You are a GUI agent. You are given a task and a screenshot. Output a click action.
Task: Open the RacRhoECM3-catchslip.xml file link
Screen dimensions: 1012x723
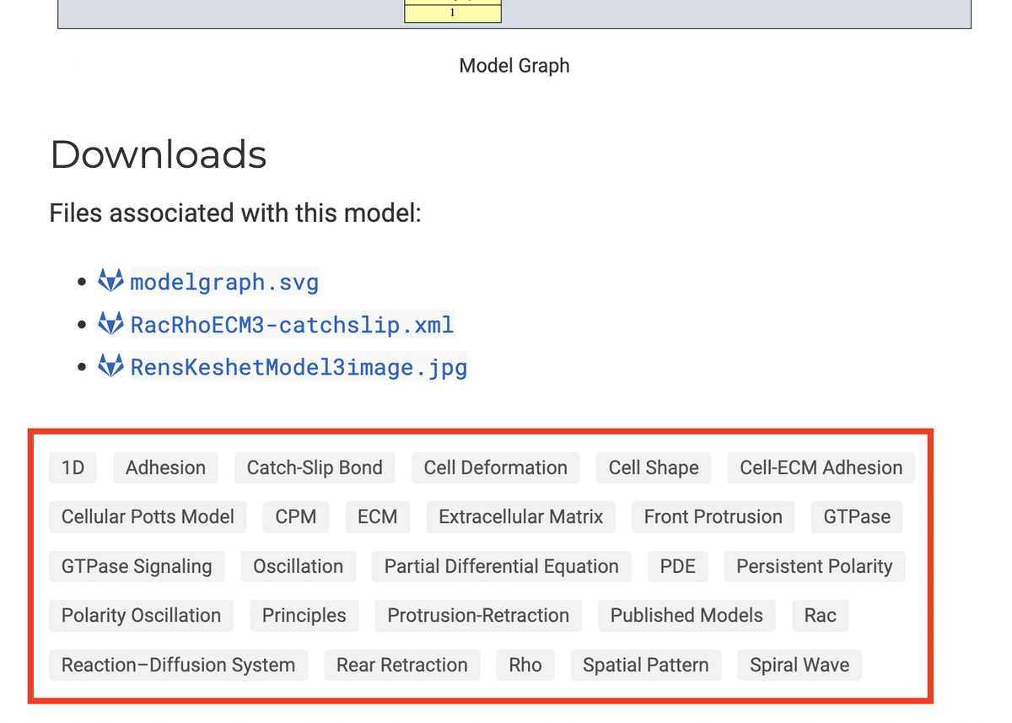[x=292, y=324]
